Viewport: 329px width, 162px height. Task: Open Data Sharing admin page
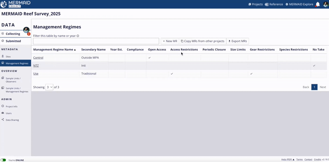[12, 120]
